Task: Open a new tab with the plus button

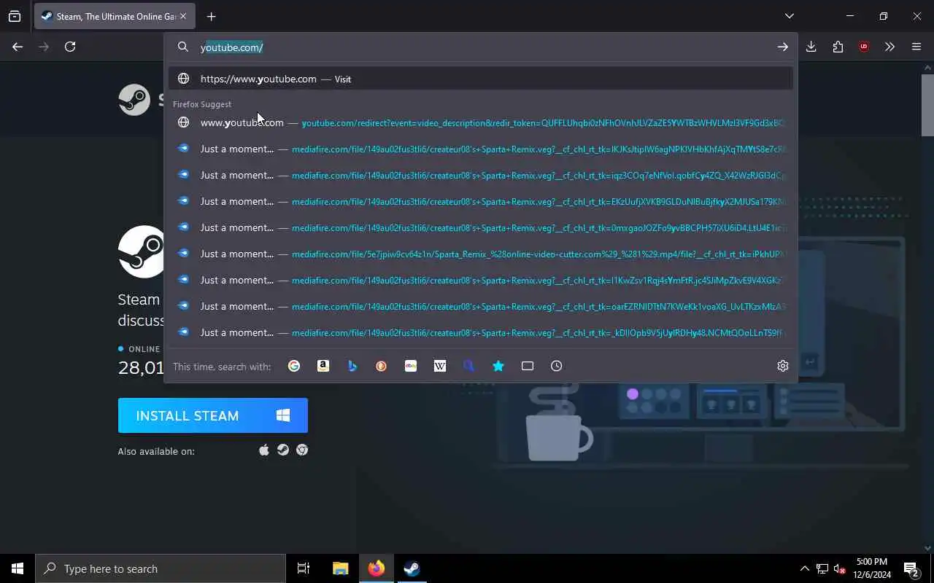Action: [x=211, y=16]
